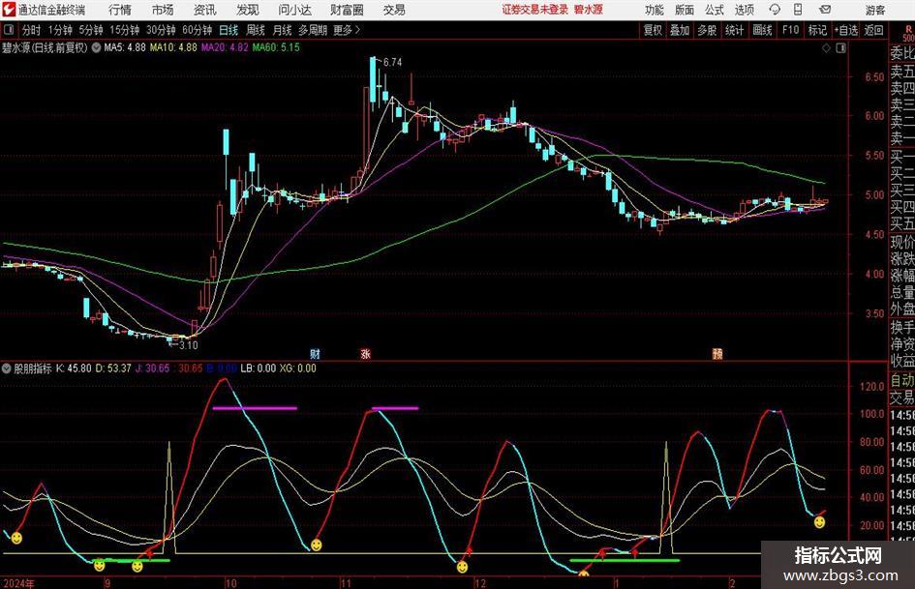Switch to 5分钟 period
This screenshot has width=915, height=589.
[x=91, y=30]
